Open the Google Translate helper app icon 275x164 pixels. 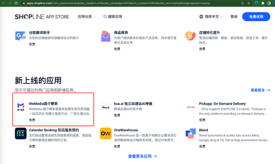(20, 36)
